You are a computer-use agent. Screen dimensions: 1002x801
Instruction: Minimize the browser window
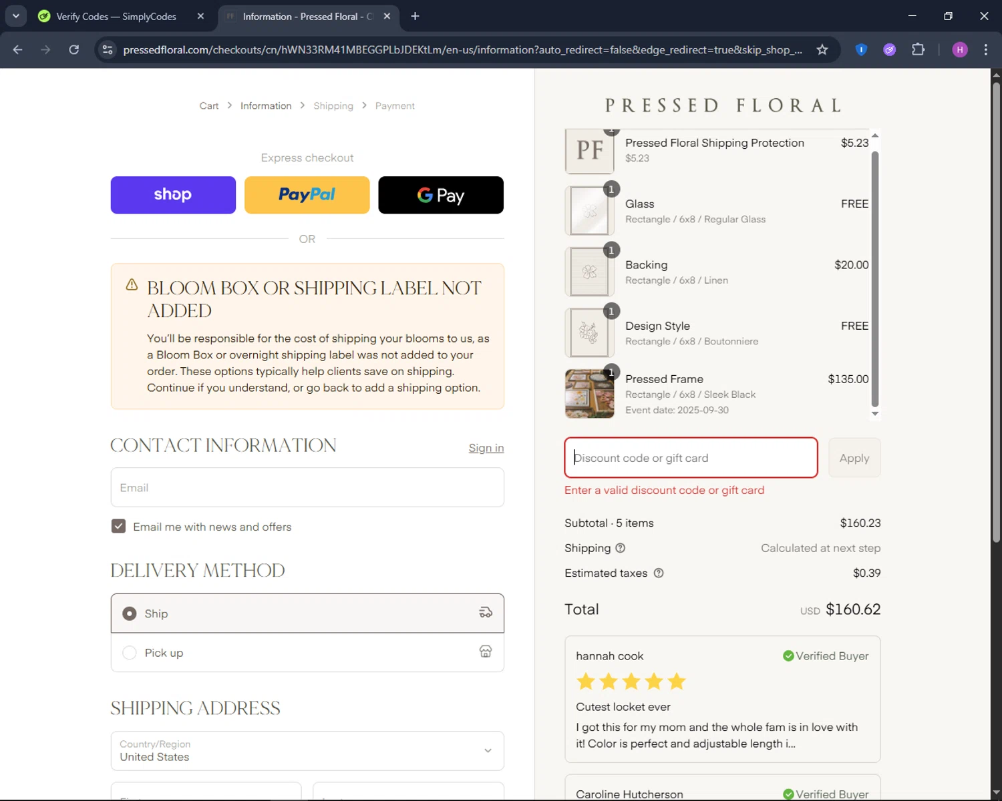pos(912,16)
